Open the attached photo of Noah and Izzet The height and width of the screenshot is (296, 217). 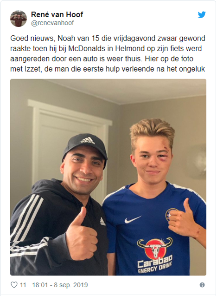click(x=108, y=177)
